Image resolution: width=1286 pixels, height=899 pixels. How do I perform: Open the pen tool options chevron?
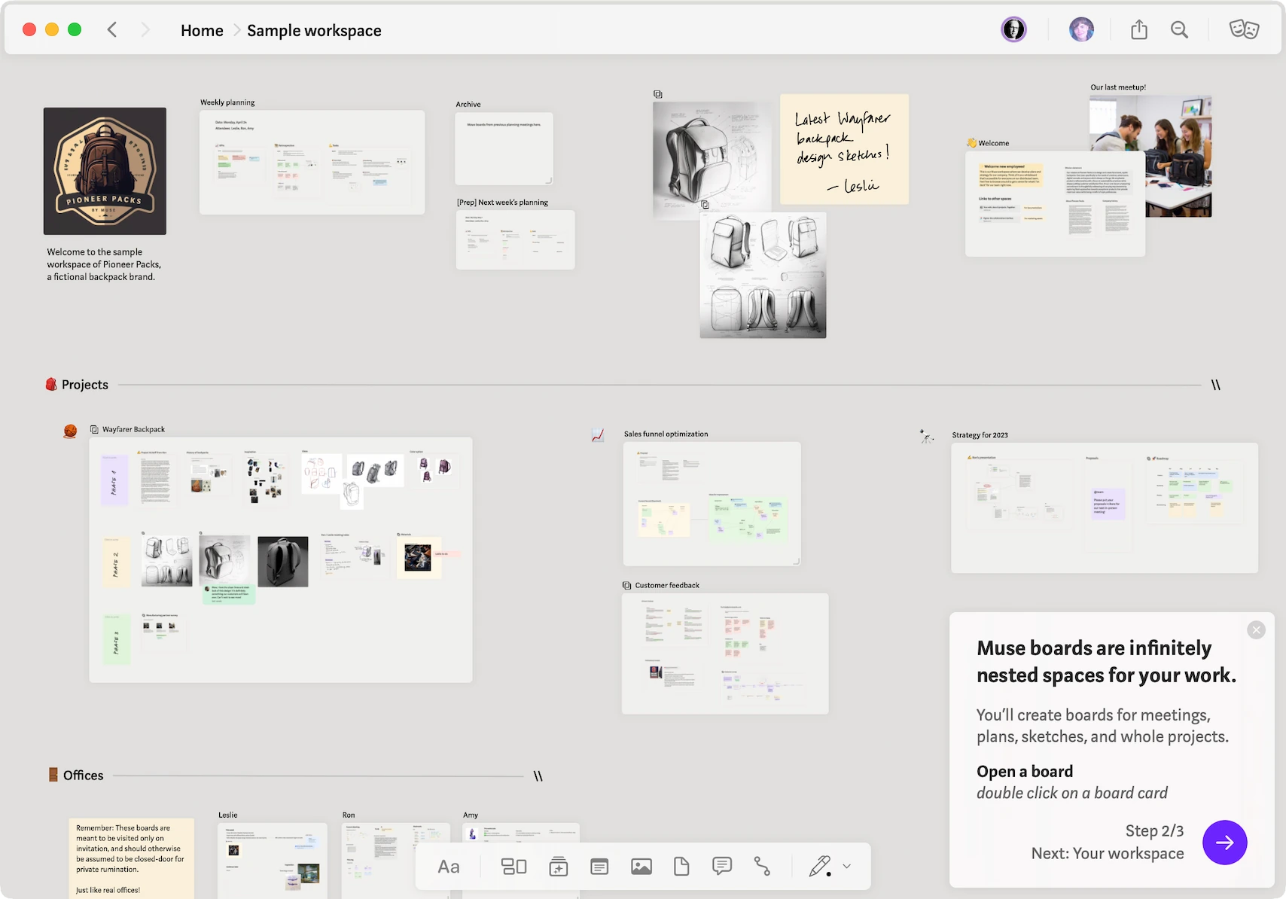(847, 867)
